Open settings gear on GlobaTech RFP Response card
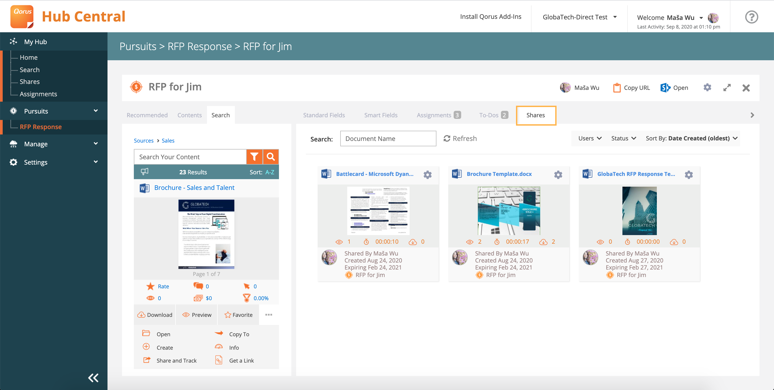Viewport: 774px width, 390px height. click(688, 174)
